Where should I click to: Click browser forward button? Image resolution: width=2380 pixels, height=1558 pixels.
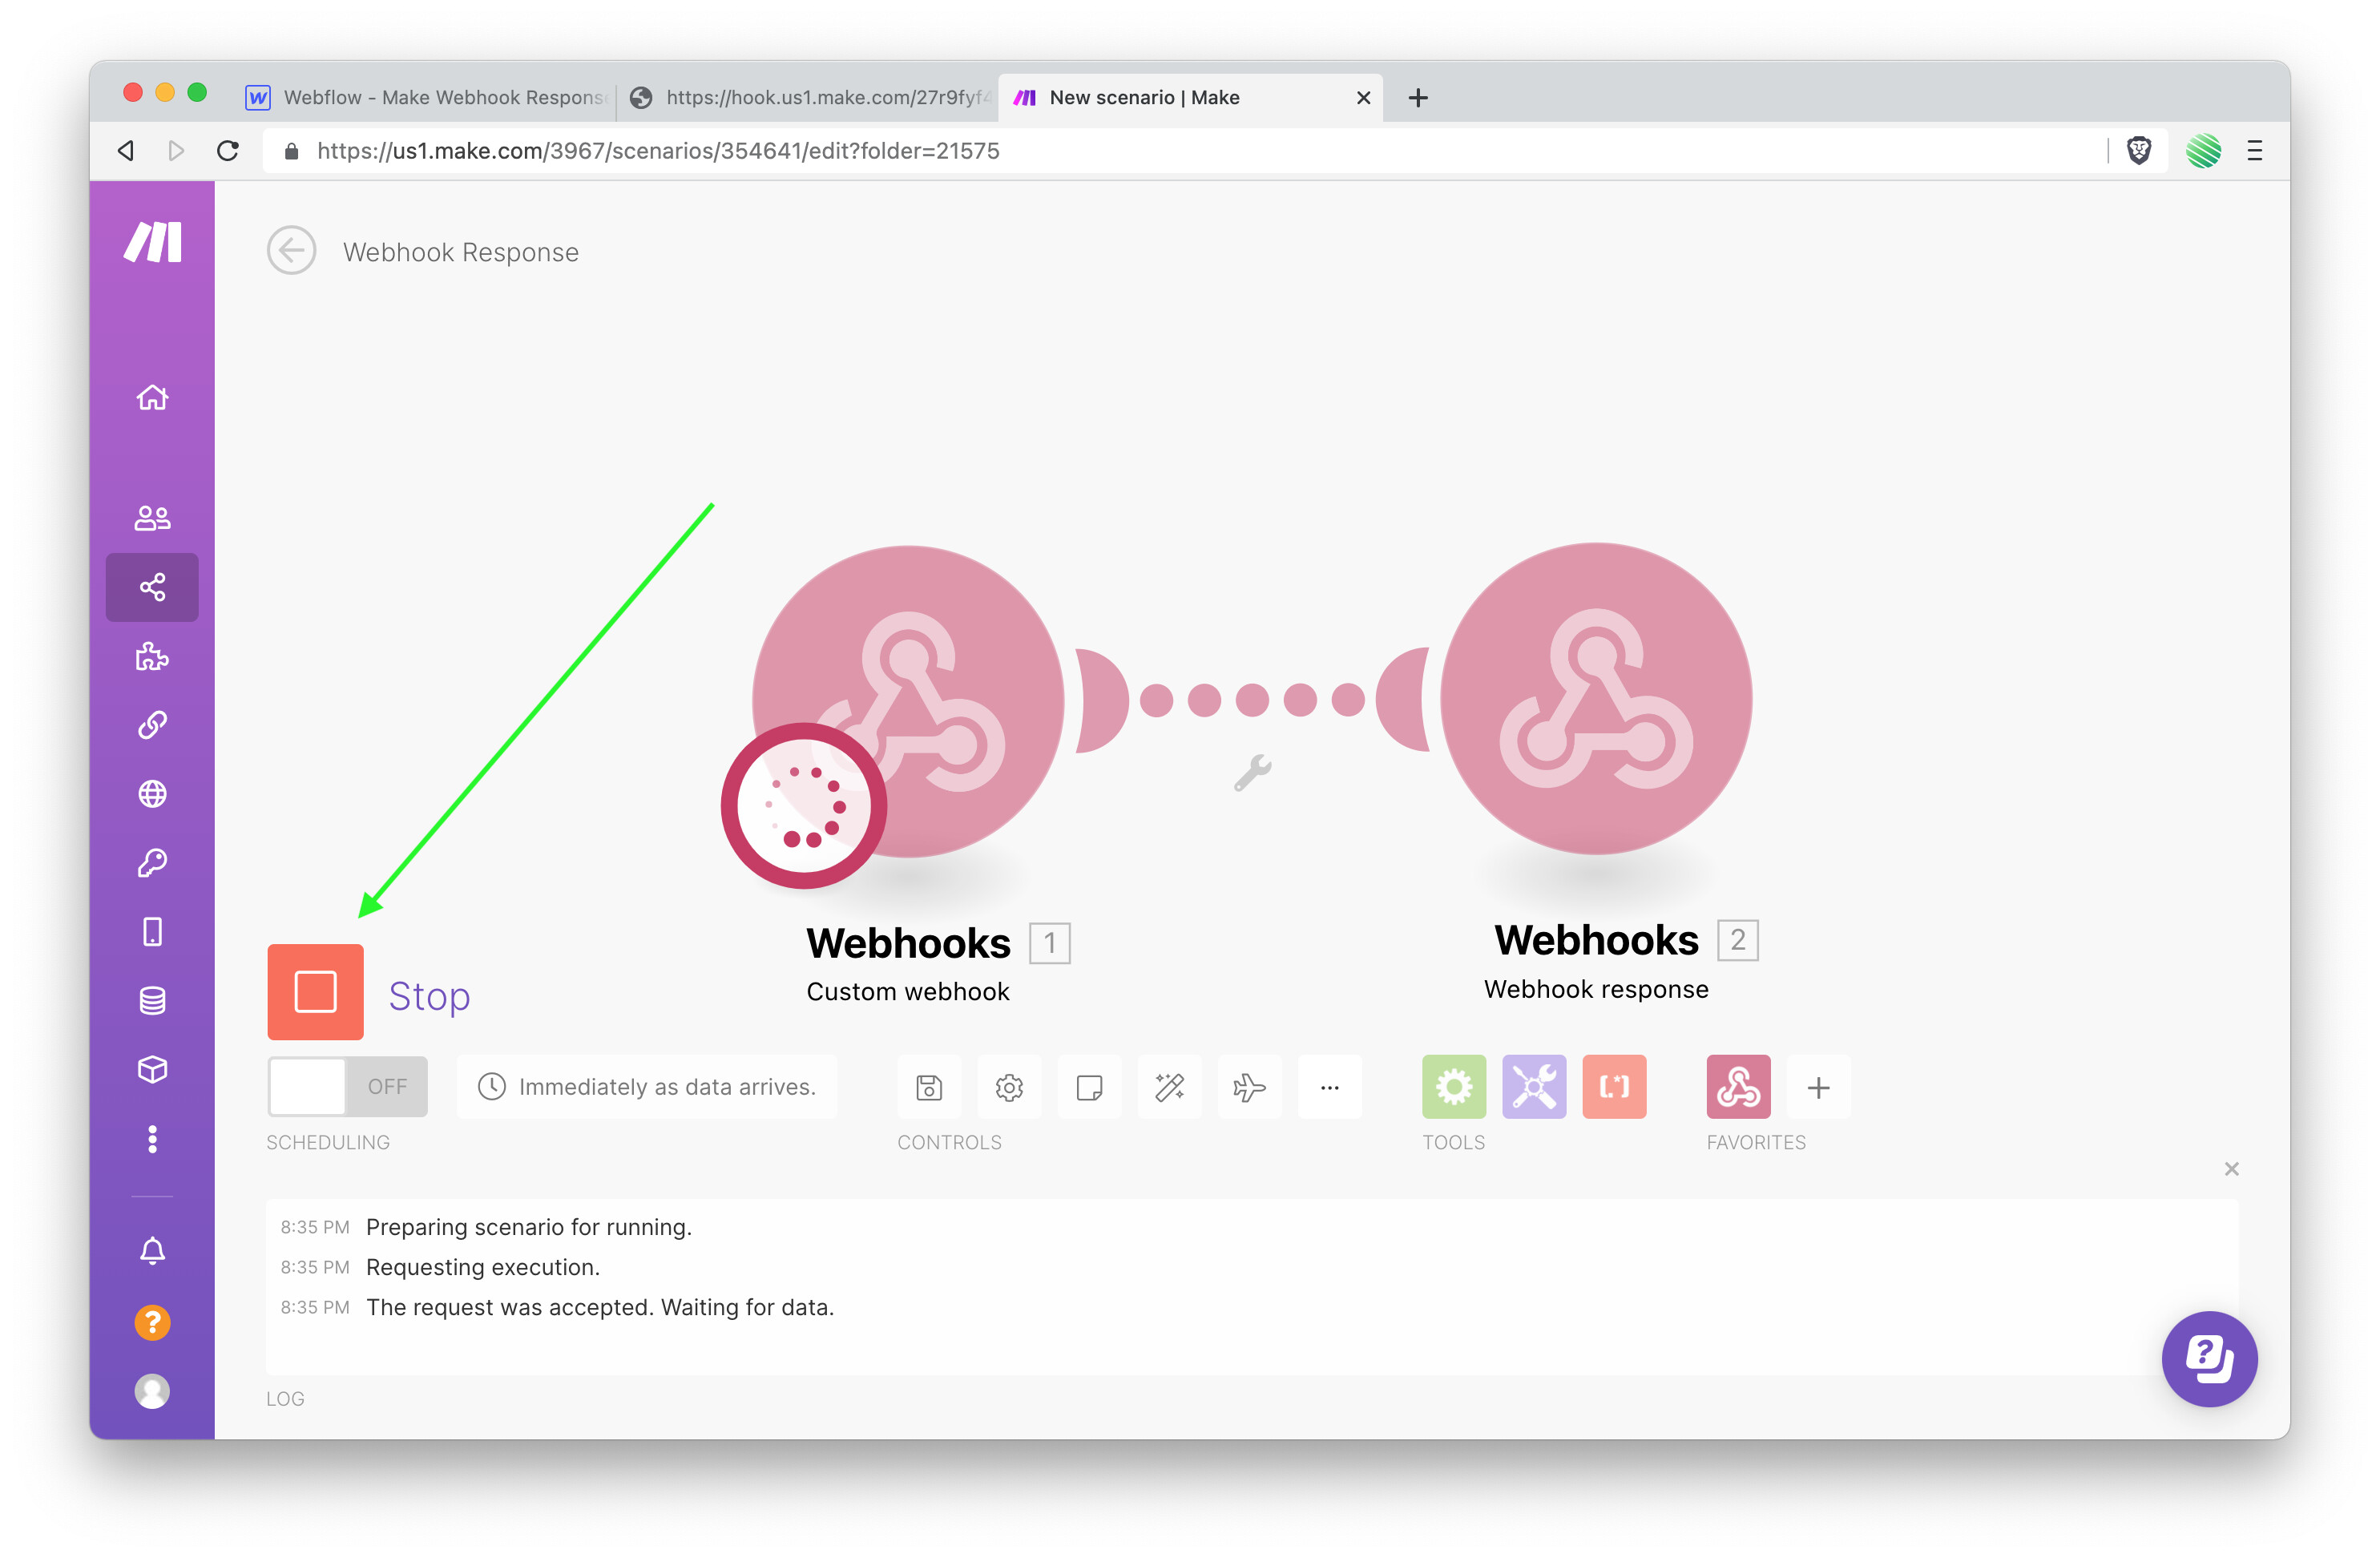[176, 150]
